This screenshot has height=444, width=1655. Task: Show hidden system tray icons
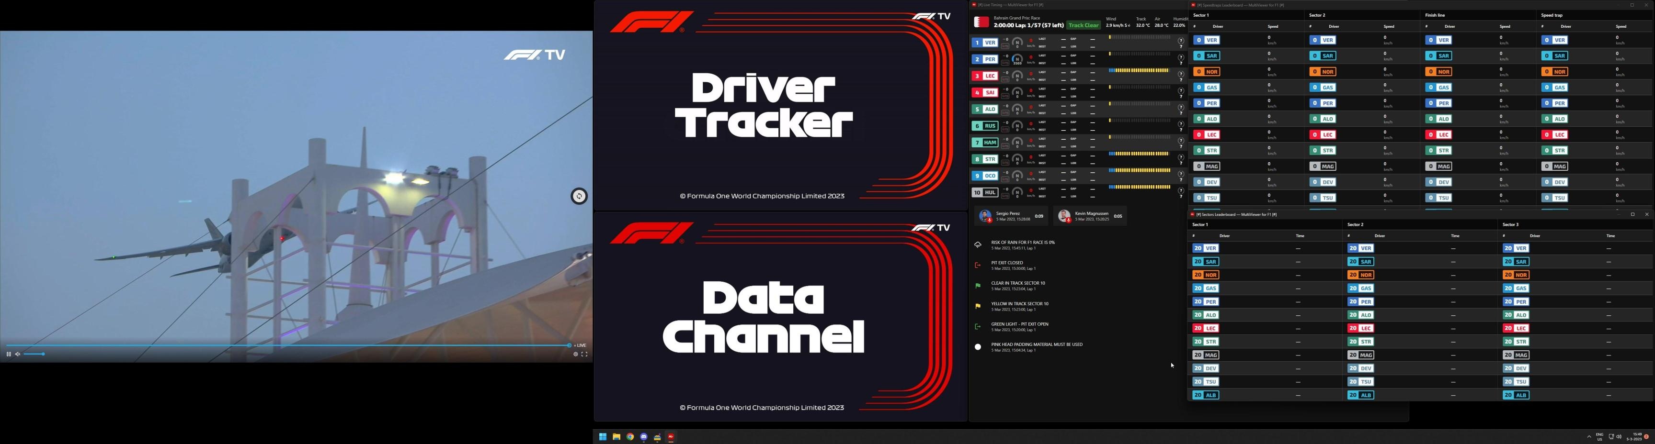click(x=1589, y=437)
